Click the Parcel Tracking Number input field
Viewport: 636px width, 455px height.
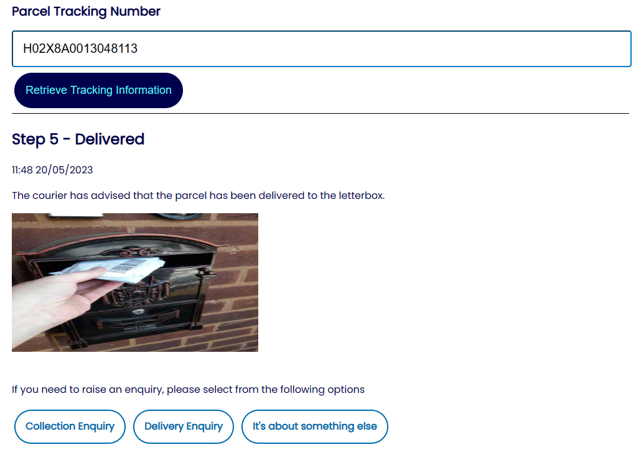pyautogui.click(x=321, y=48)
